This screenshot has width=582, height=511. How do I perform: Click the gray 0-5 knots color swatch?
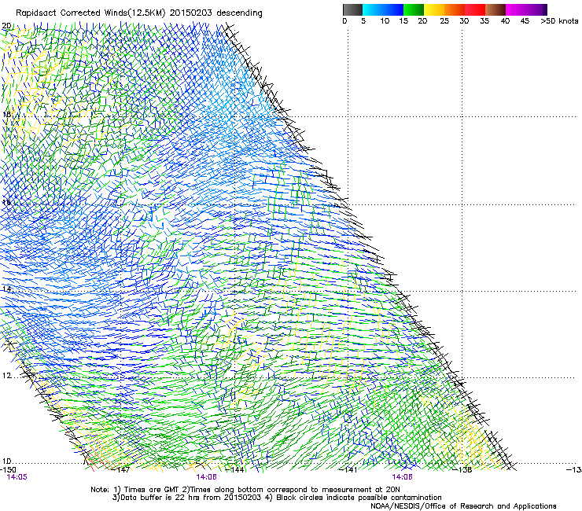click(x=352, y=9)
